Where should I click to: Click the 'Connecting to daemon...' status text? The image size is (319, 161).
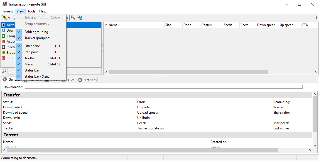click(19, 158)
